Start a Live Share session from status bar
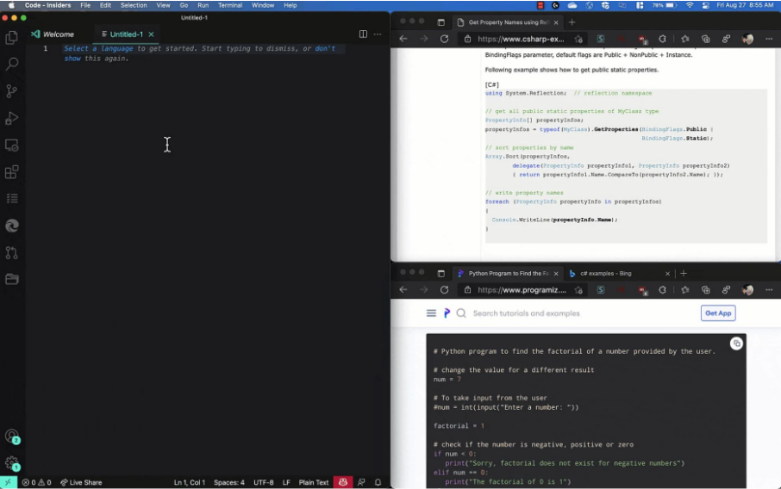This screenshot has width=781, height=489. point(81,482)
